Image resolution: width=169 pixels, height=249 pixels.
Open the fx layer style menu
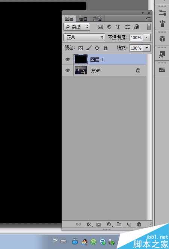pos(89,224)
